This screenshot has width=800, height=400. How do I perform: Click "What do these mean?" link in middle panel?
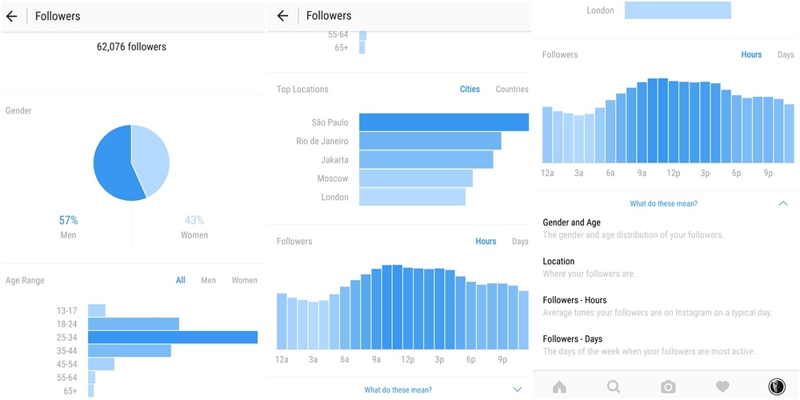coord(398,390)
